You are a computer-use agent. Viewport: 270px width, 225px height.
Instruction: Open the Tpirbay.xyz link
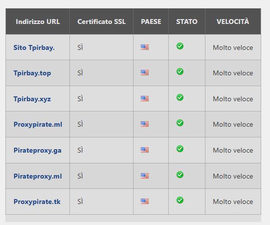(32, 99)
